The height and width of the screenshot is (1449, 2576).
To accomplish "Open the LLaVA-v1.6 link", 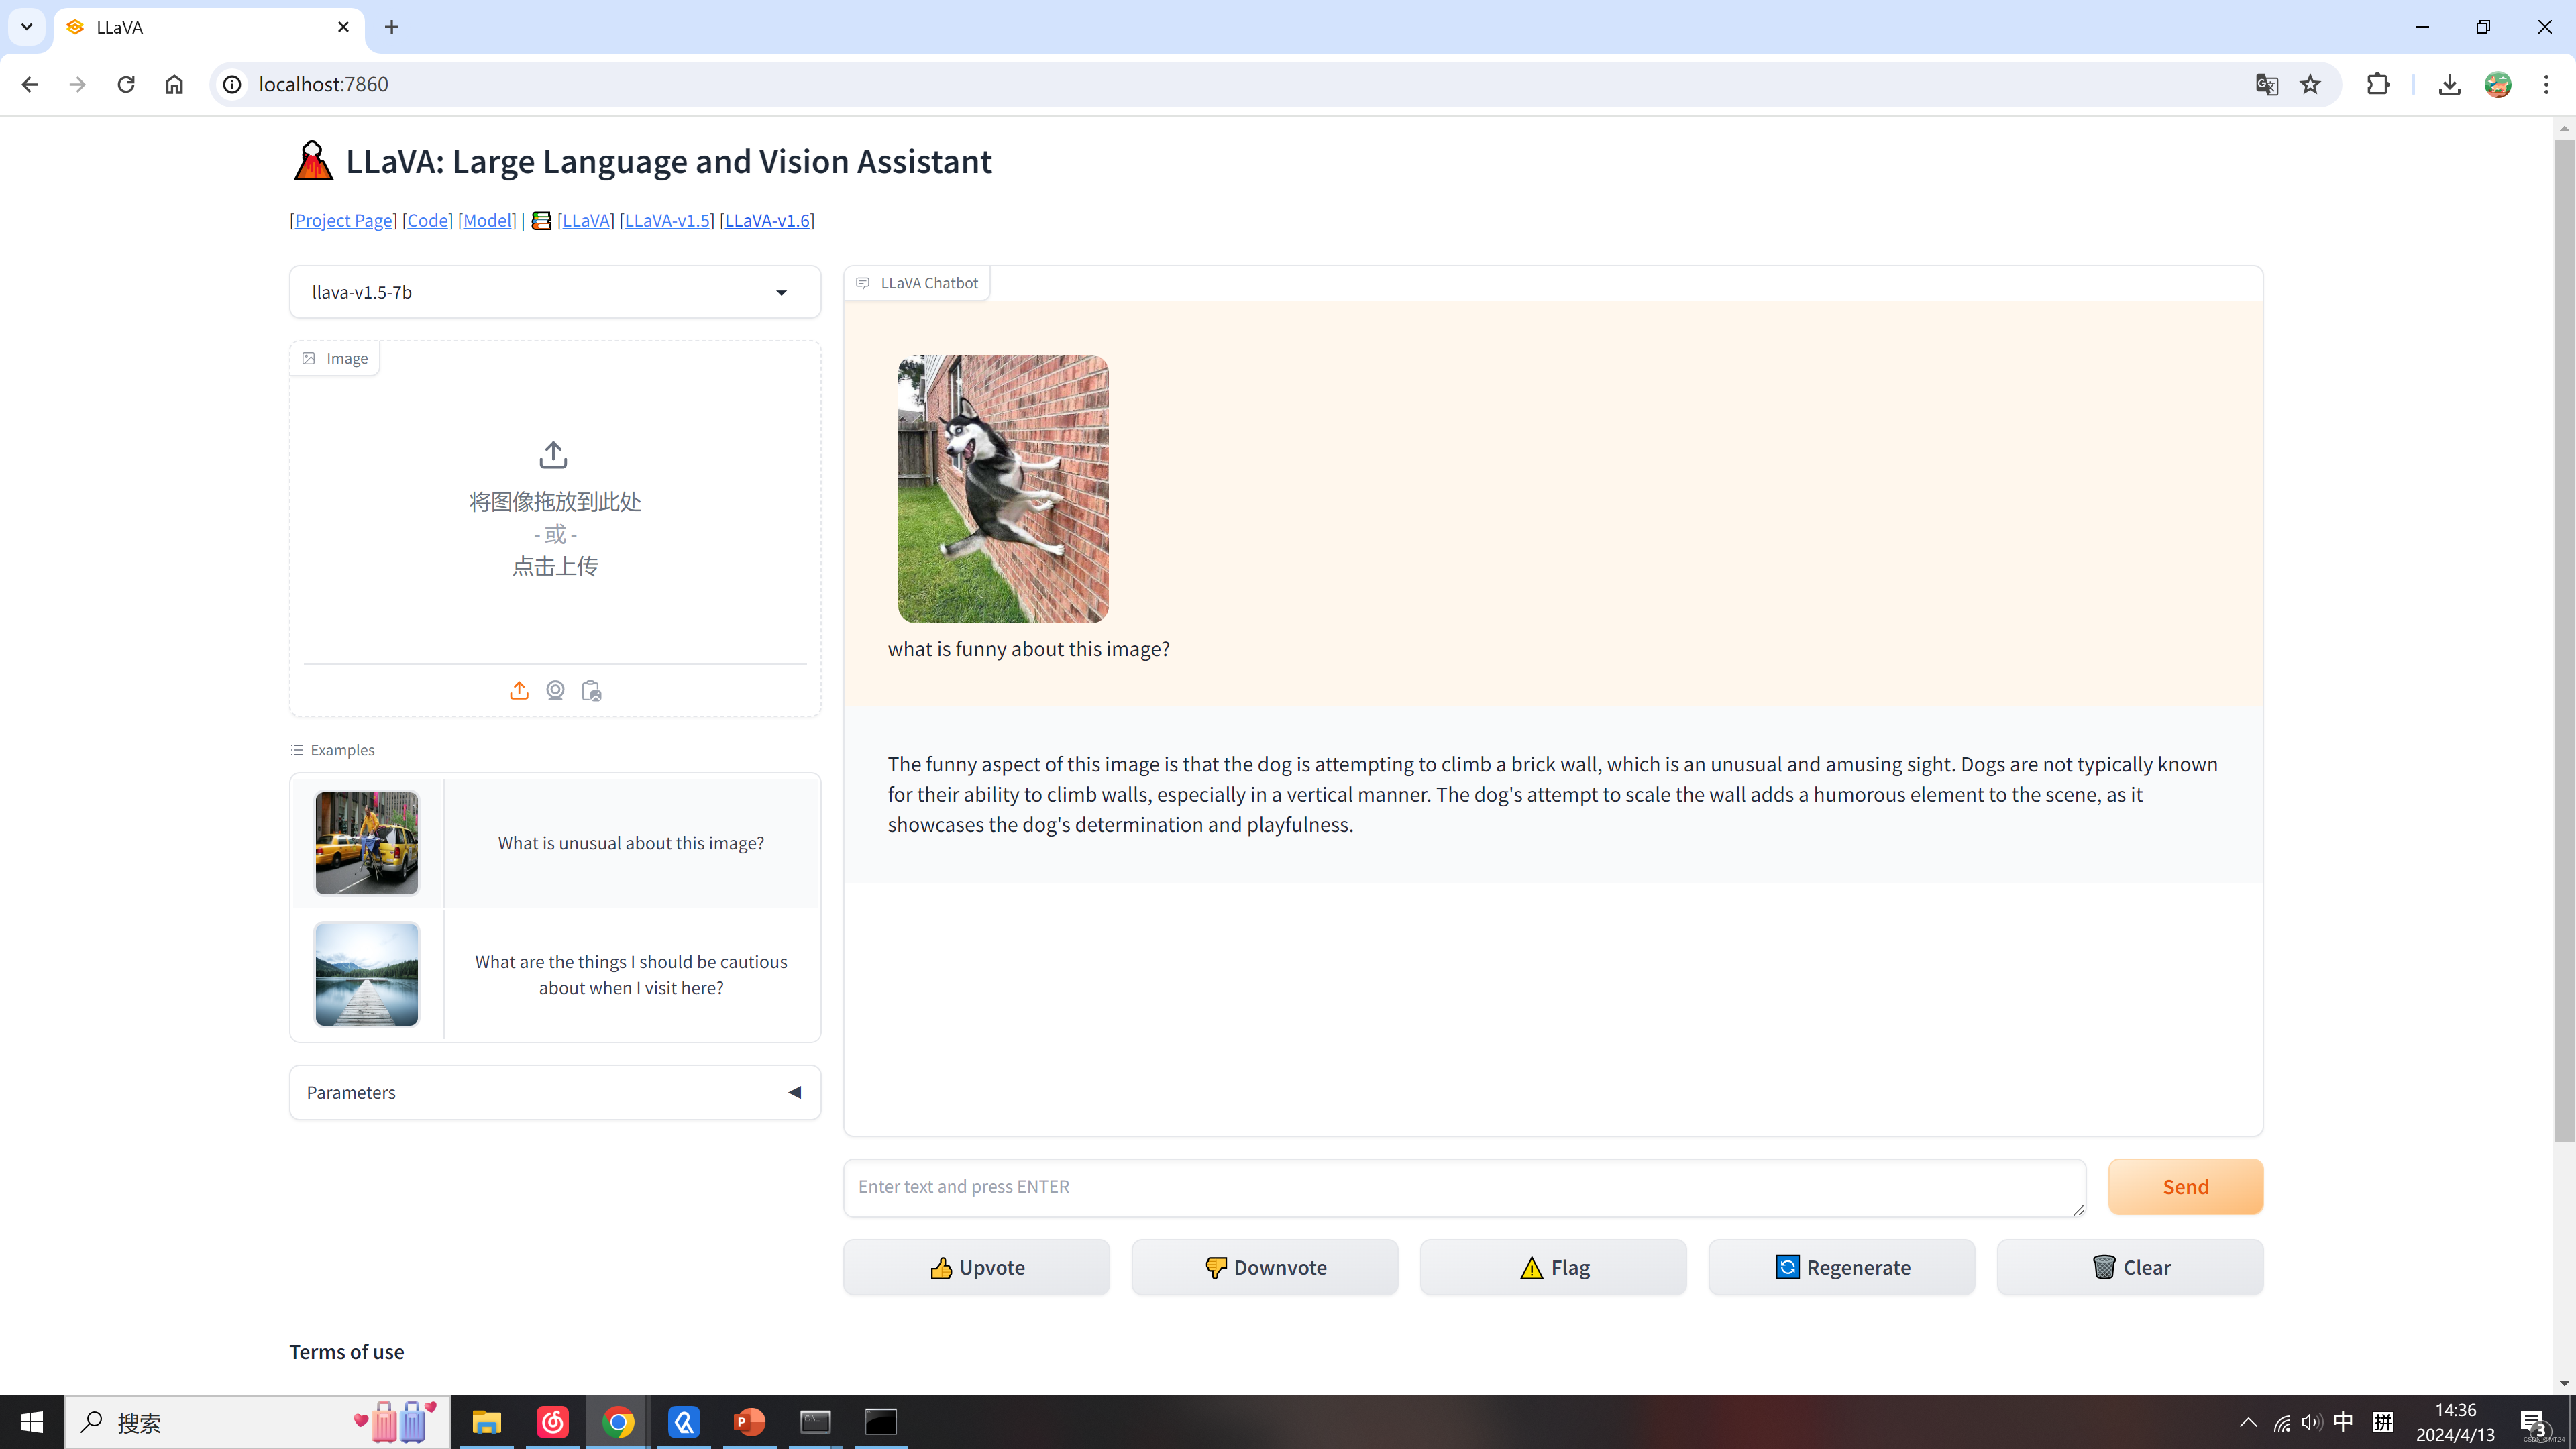I will tap(767, 220).
